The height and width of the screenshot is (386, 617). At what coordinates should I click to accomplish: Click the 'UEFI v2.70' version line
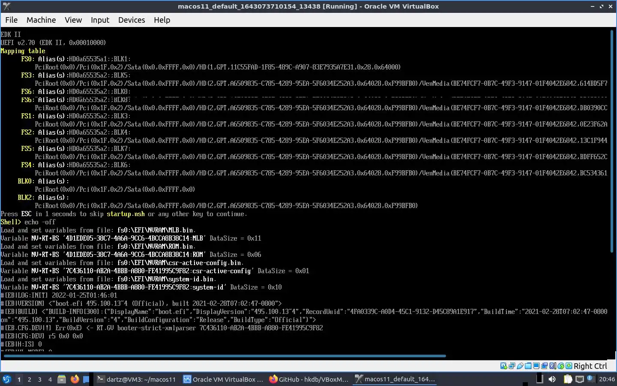coord(53,42)
